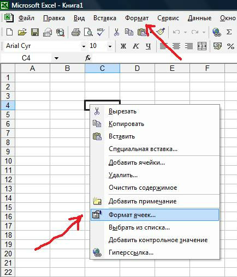Viewport: 237px width, 277px height.
Task: Select Очистить содержимое entry
Action: pos(155,188)
